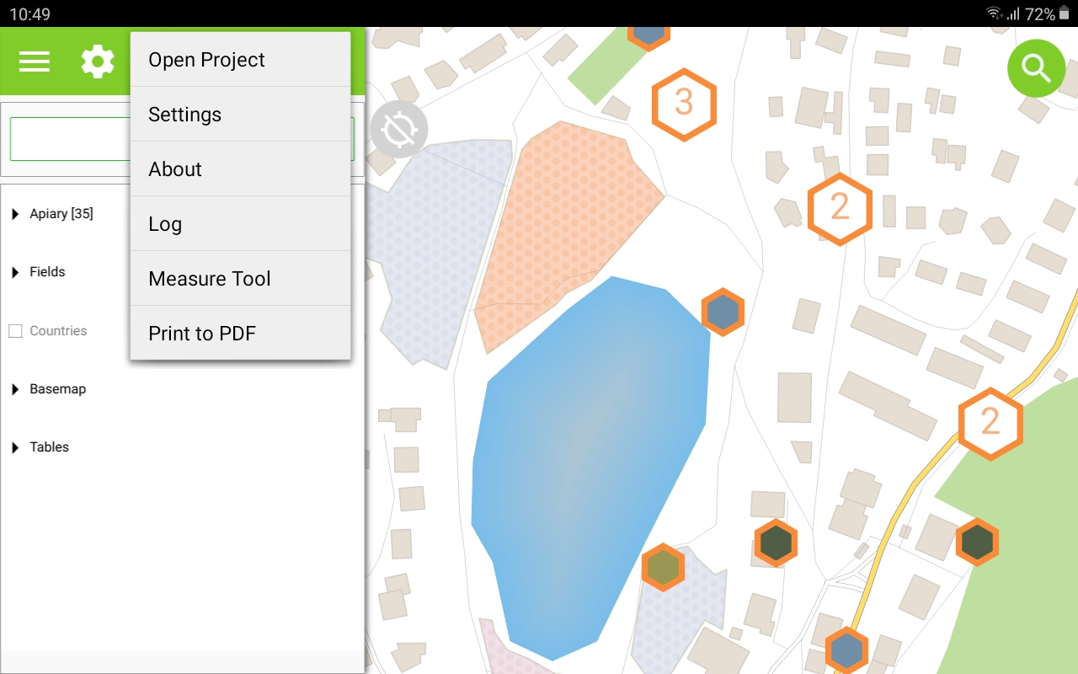Viewport: 1078px width, 674px height.
Task: Toggle the Countries layer checkbox
Action: click(x=15, y=331)
